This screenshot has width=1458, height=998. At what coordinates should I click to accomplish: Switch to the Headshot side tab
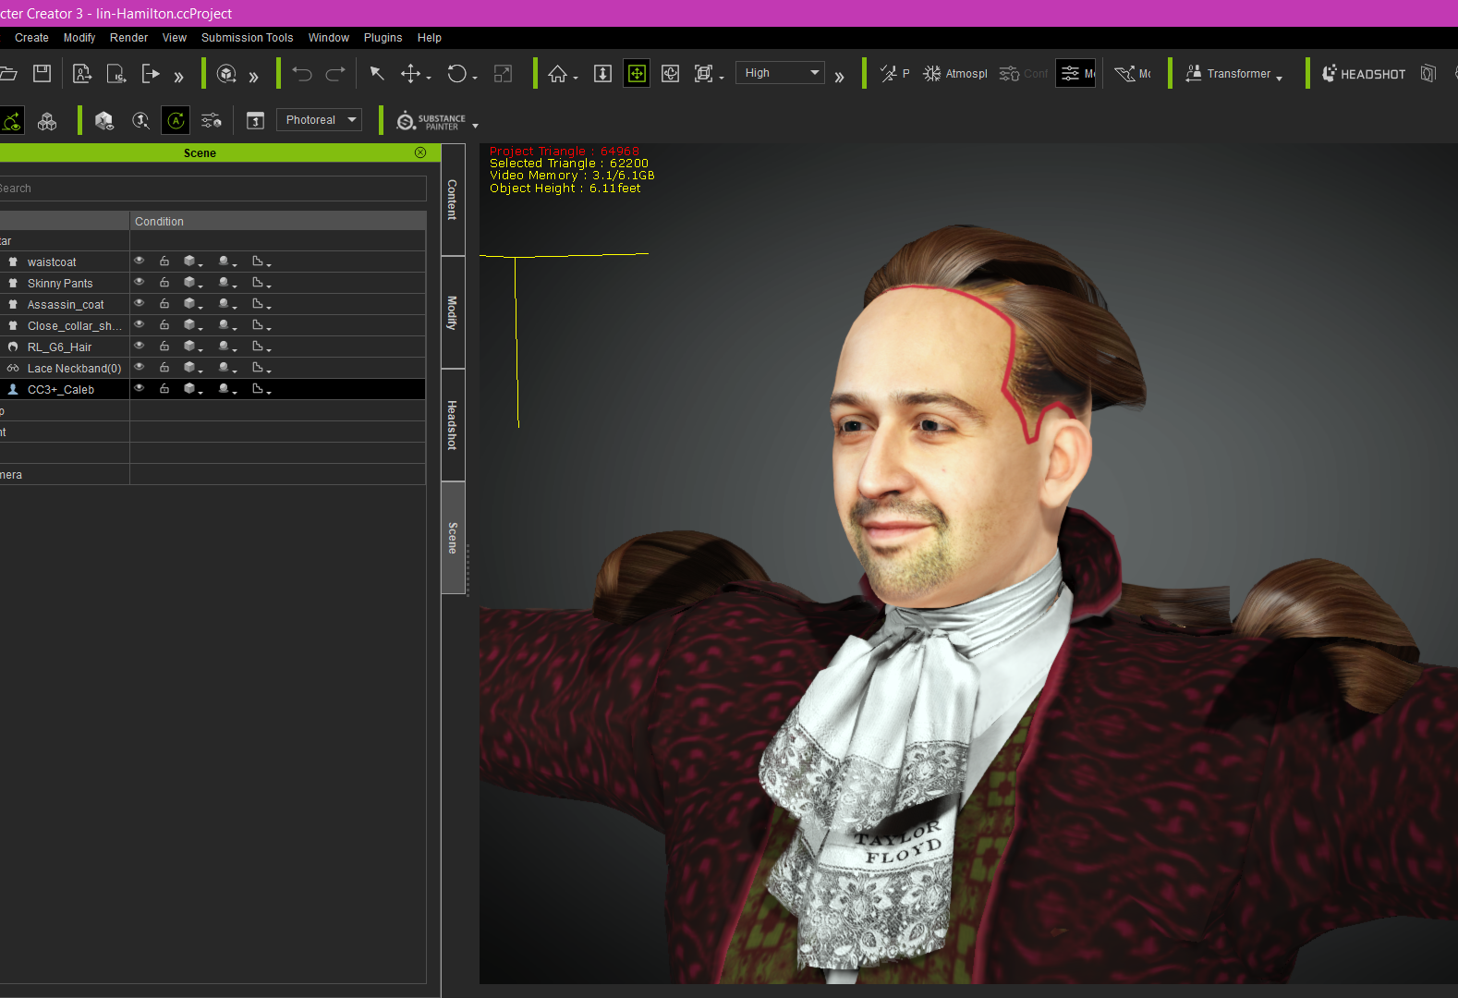453,425
